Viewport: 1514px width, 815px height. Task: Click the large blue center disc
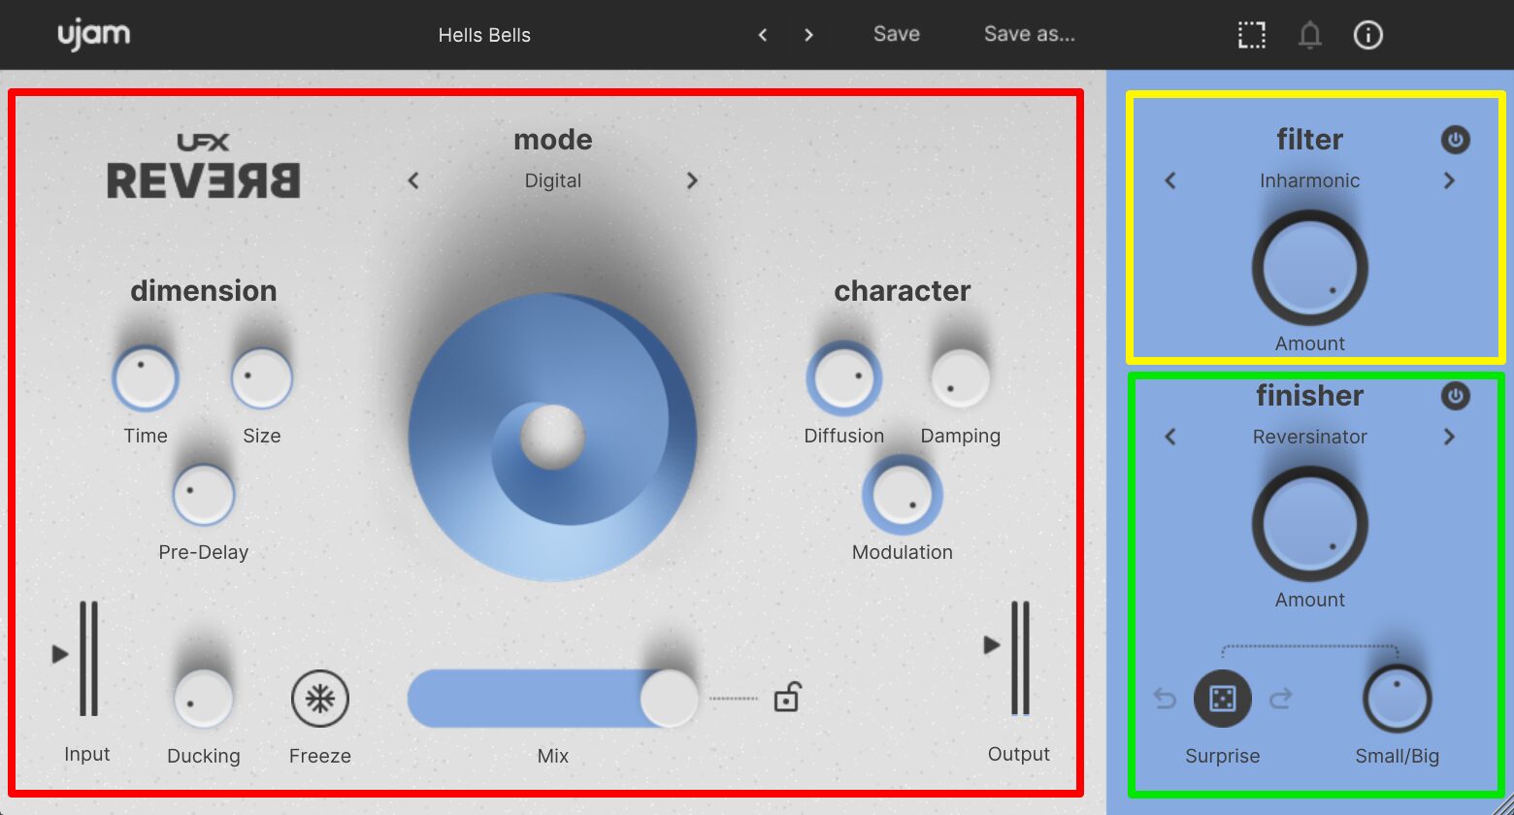pos(553,438)
